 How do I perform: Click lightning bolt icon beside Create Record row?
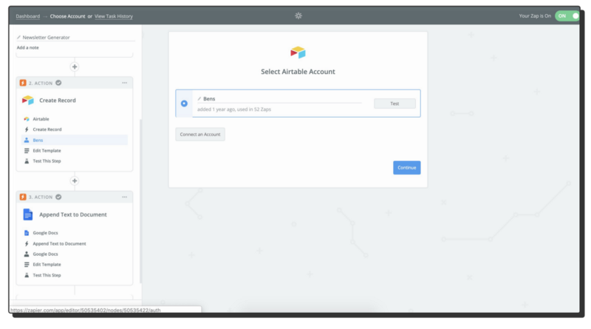pyautogui.click(x=27, y=129)
